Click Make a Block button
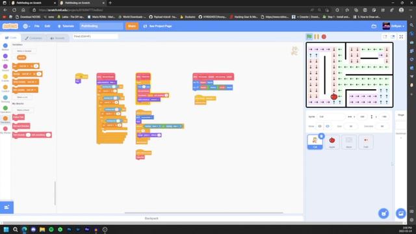 click(23, 110)
